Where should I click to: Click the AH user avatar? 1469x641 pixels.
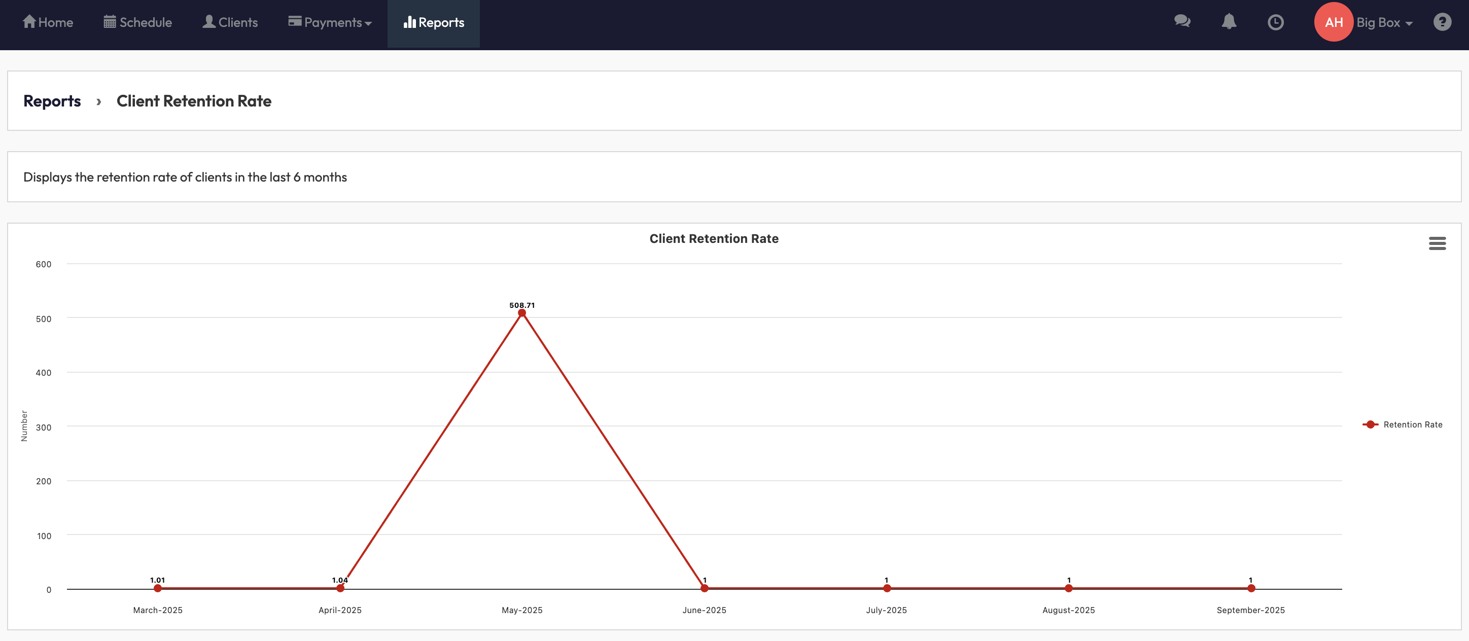point(1333,22)
